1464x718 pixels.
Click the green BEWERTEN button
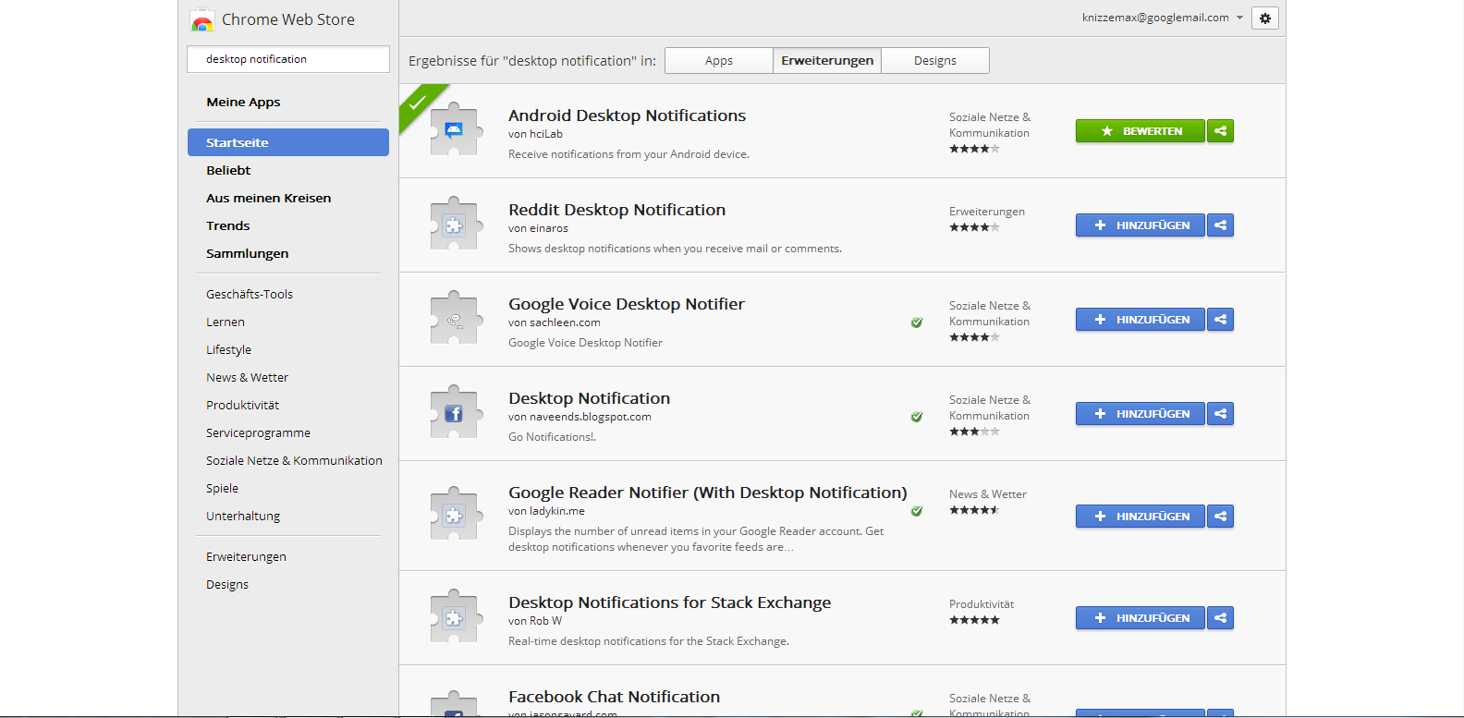(1141, 131)
